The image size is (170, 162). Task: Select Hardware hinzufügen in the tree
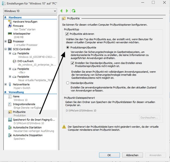25,22
